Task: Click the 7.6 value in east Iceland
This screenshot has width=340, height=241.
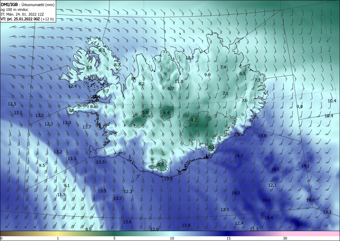Action: [x=244, y=101]
